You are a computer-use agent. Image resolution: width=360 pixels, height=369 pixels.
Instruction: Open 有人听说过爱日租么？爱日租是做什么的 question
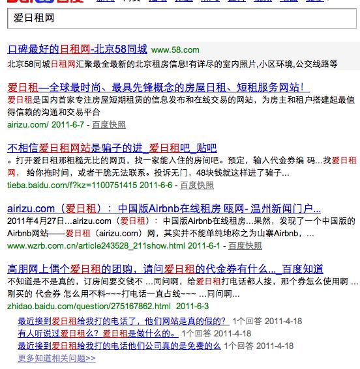click(x=98, y=333)
